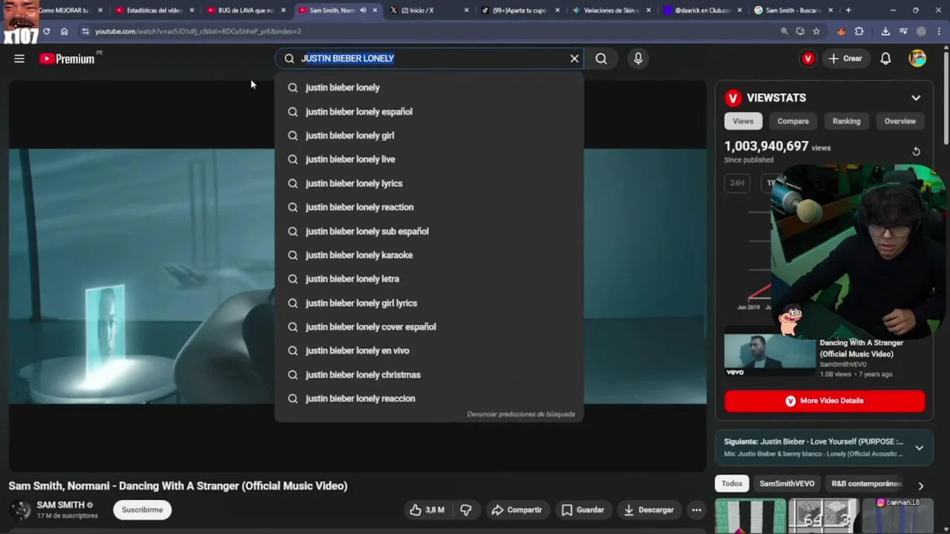Select the SamSmithVEVO filter chip
950x534 pixels.
pyautogui.click(x=787, y=484)
